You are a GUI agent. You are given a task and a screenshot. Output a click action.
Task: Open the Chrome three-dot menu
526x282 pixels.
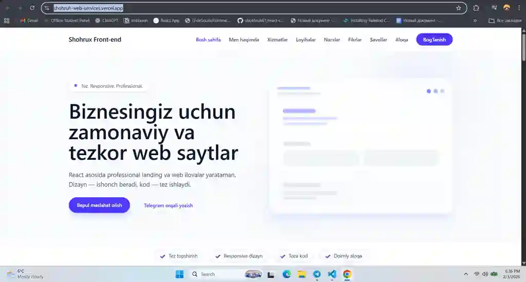pos(519,8)
